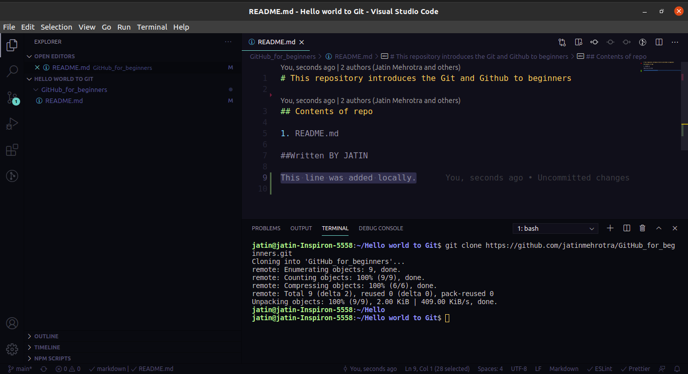Viewport: 688px width, 374px height.
Task: Close the terminal panel
Action: click(675, 228)
